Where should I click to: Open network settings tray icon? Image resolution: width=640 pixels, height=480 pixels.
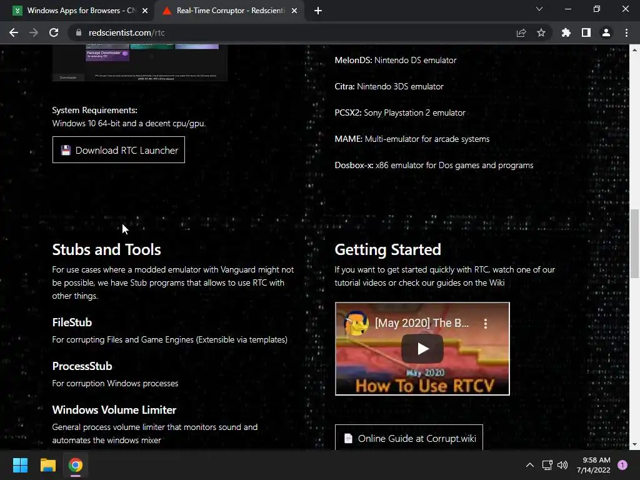point(547,465)
